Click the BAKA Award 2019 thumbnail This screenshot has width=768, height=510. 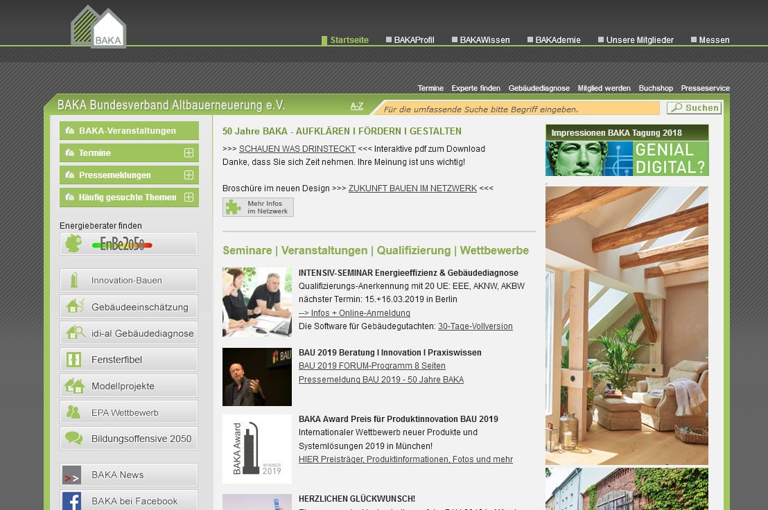[x=257, y=449]
